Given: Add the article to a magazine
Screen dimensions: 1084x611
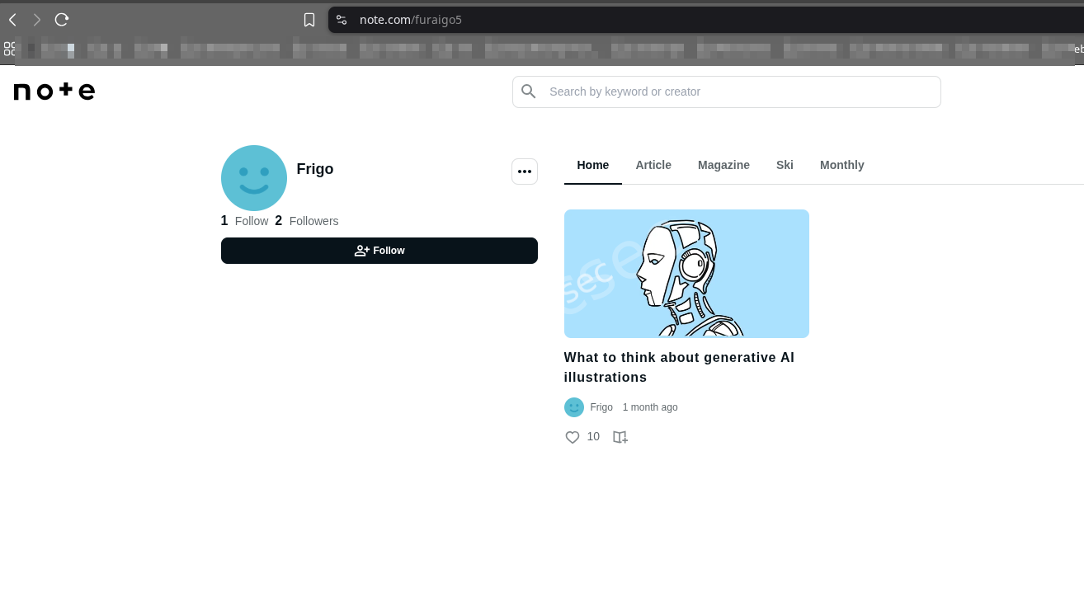Looking at the screenshot, I should pos(620,437).
